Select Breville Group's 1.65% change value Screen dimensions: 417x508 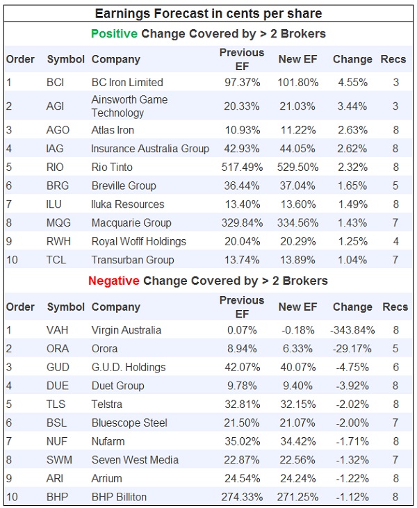[350, 186]
